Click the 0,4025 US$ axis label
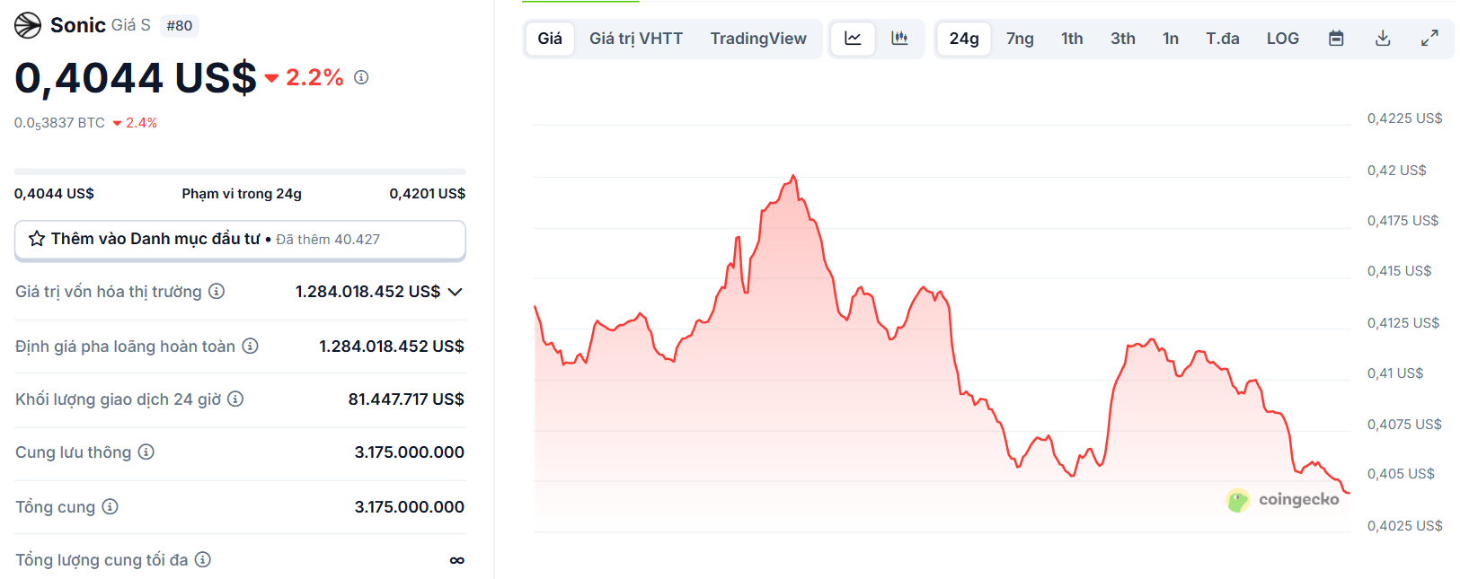The width and height of the screenshot is (1460, 579). [1404, 526]
